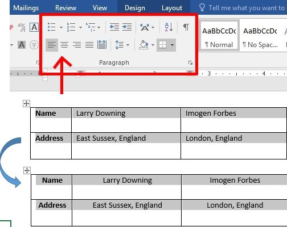Click Line and Paragraph Spacing icon

[120, 45]
